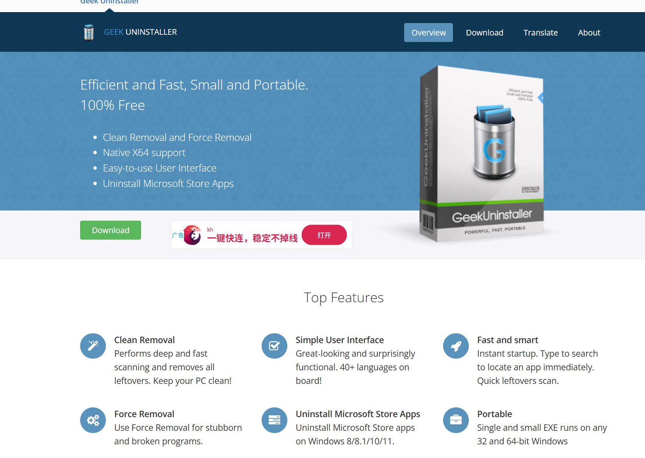Viewport: 645px width, 458px height.
Task: Click the GeekUninstaller product box image
Action: coord(482,154)
